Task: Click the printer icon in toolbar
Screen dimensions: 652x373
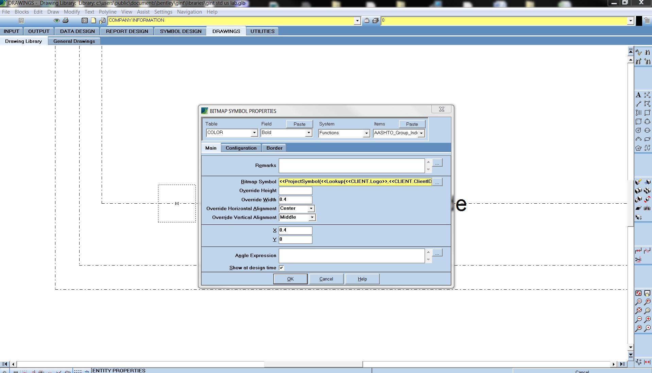Action: coord(65,20)
